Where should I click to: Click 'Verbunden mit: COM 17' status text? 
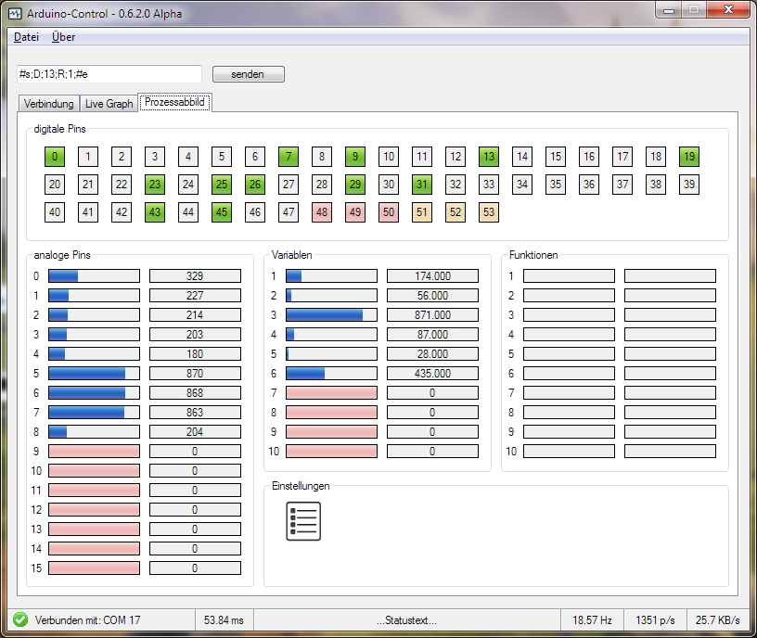pos(87,620)
